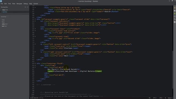Toggle INS insert mode in status bar

pos(150,98)
